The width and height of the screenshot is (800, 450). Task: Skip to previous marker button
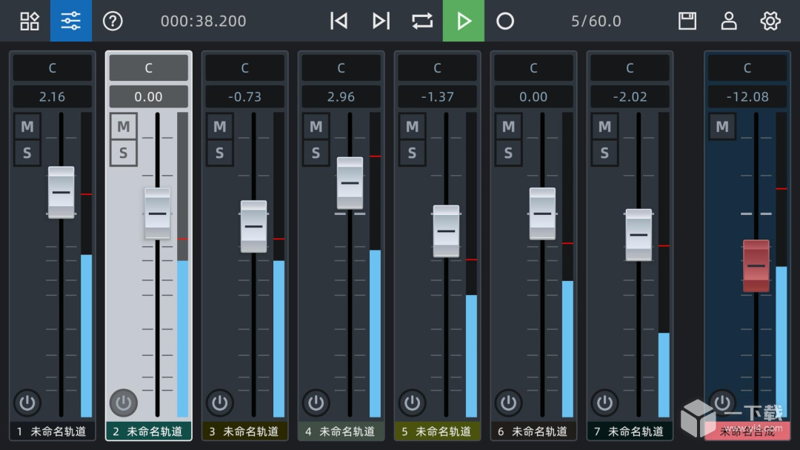pyautogui.click(x=339, y=21)
